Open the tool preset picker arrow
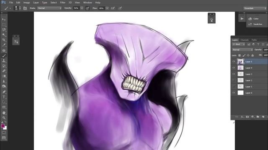Viewport: 268px width, 150px height. [x=10, y=8]
